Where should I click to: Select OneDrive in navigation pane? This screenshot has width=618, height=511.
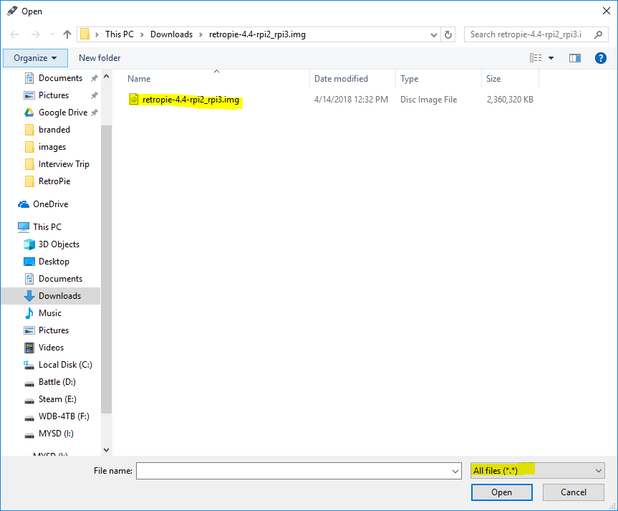coord(50,204)
